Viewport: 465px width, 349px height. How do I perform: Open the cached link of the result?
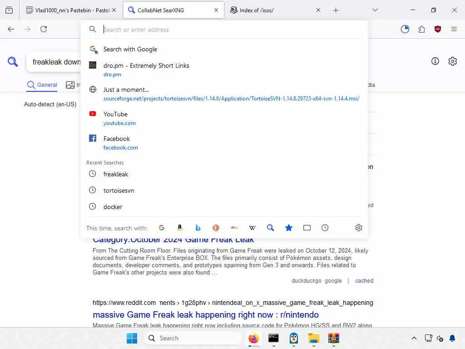coord(364,281)
